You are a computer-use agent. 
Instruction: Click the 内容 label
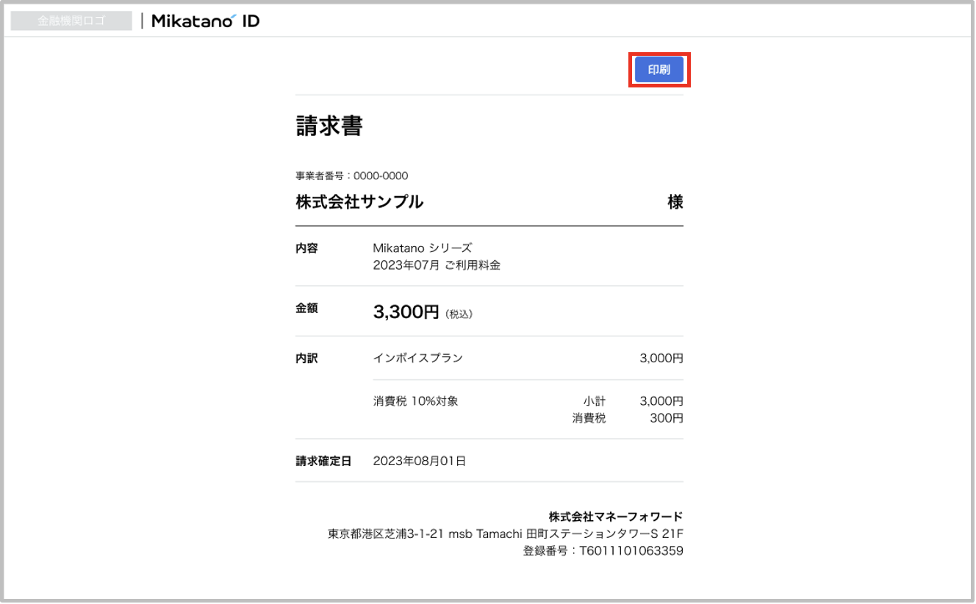click(x=306, y=248)
